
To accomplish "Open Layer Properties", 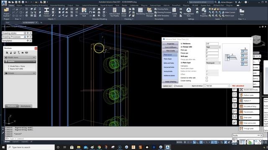I will (x=204, y=12).
